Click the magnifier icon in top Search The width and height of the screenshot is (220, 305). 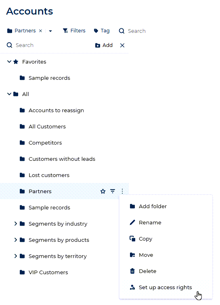pos(122,31)
